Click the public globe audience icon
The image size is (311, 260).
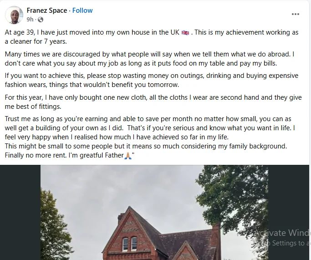click(x=41, y=20)
